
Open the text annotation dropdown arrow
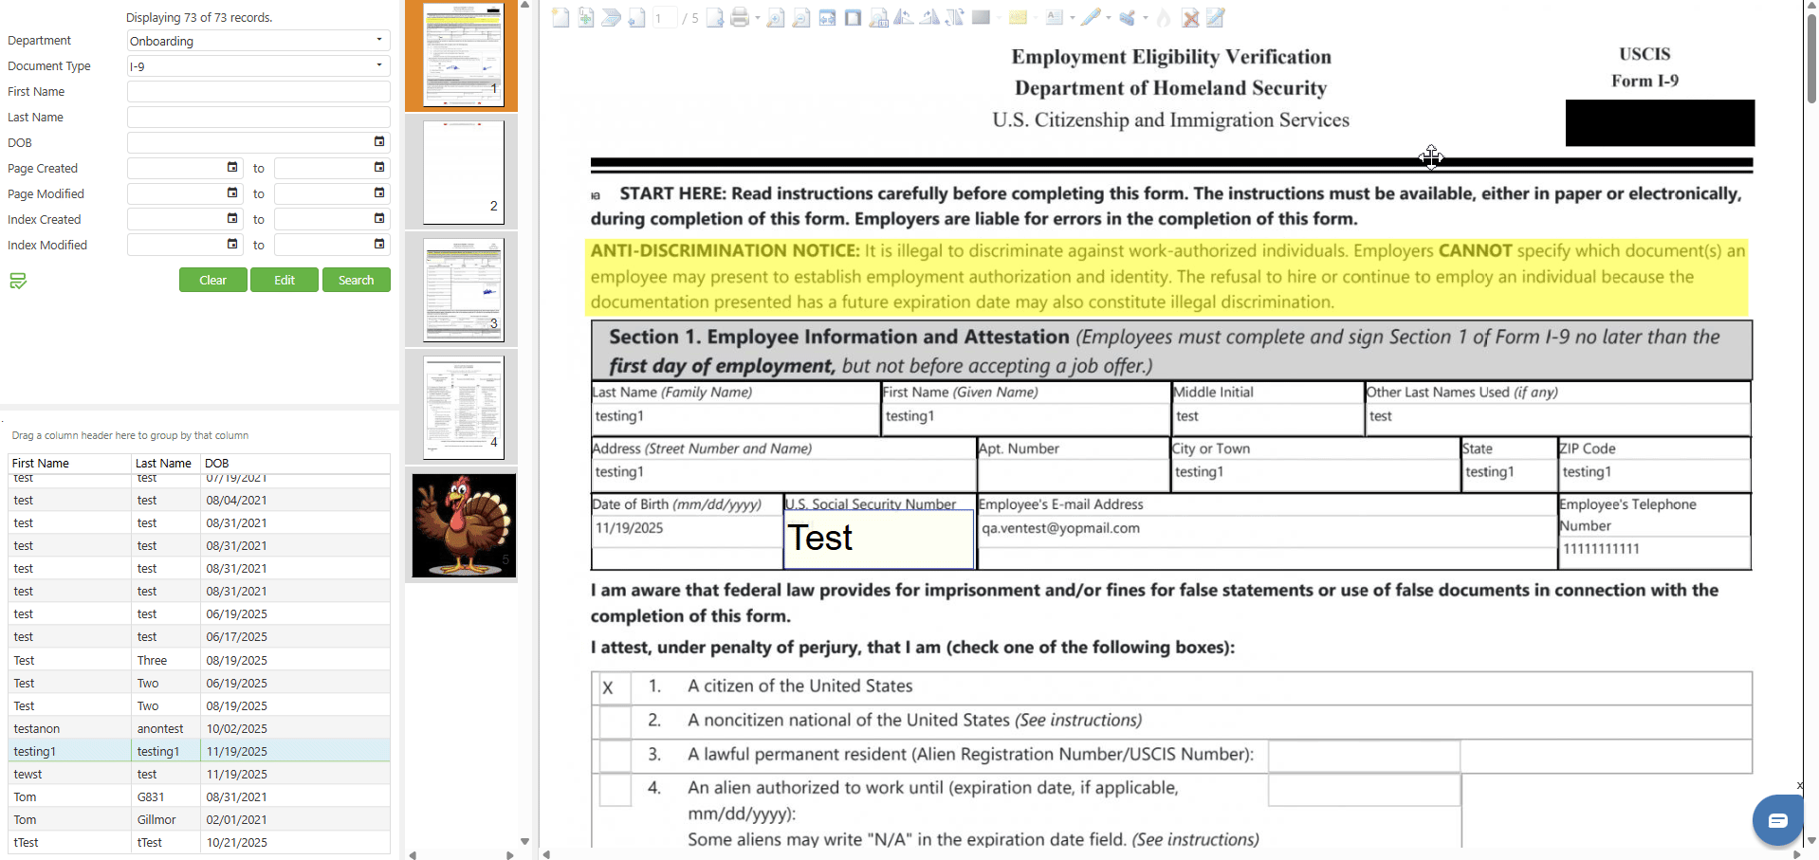tap(1073, 17)
